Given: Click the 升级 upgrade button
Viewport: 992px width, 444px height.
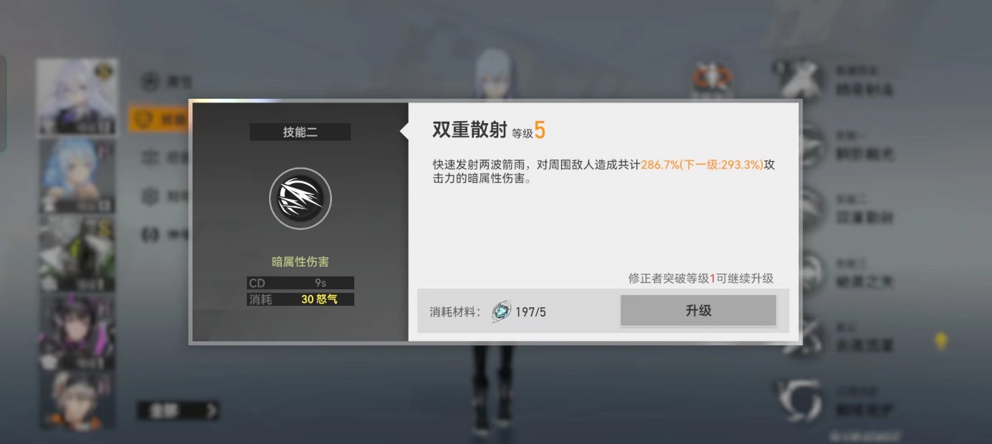Looking at the screenshot, I should point(698,311).
